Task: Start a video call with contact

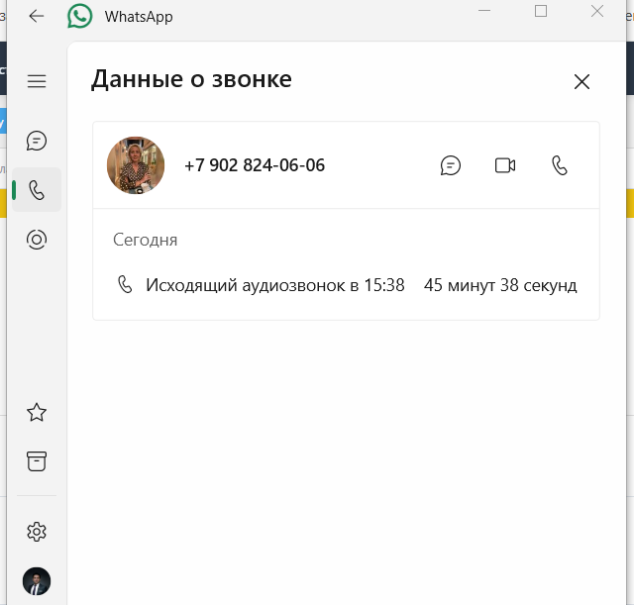Action: (505, 165)
